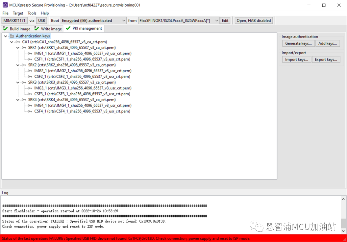Select the IMG2_1 usr_crt.pem row
This screenshot has width=347, height=242.
pos(83,71)
